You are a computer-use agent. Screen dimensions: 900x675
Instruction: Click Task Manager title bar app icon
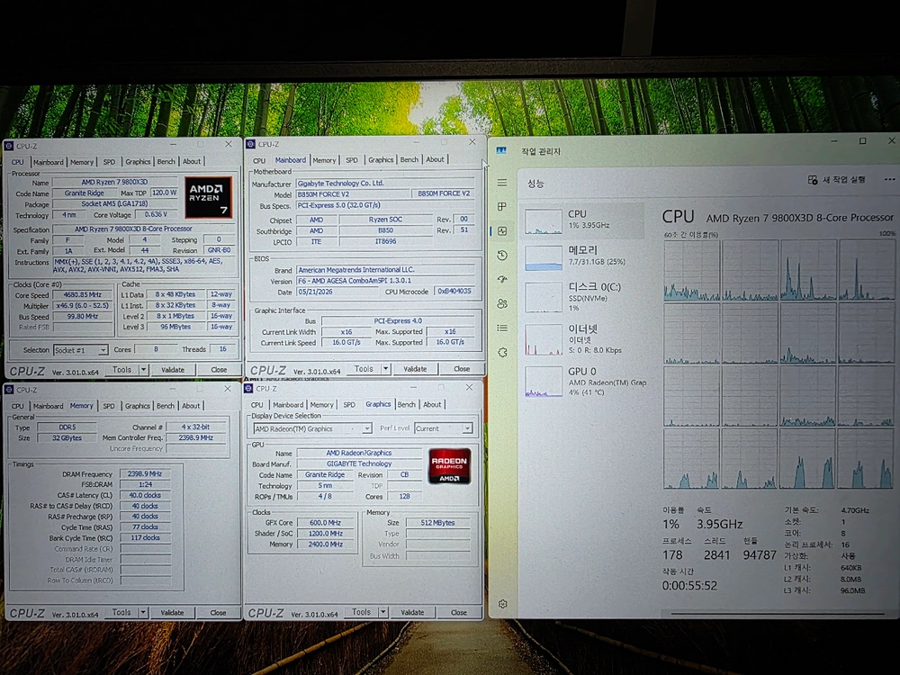click(501, 150)
